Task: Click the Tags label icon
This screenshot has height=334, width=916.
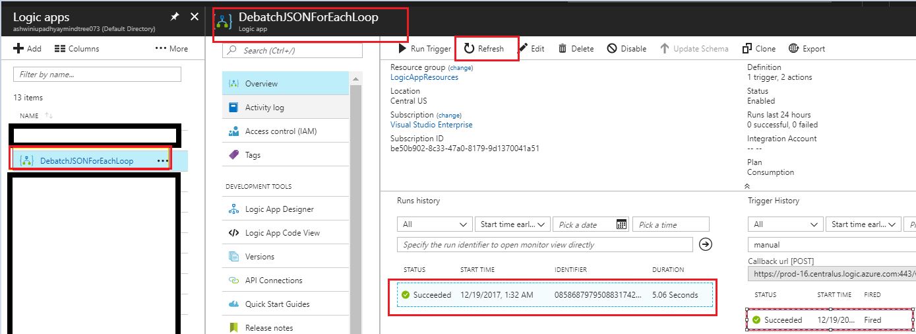Action: [x=233, y=155]
